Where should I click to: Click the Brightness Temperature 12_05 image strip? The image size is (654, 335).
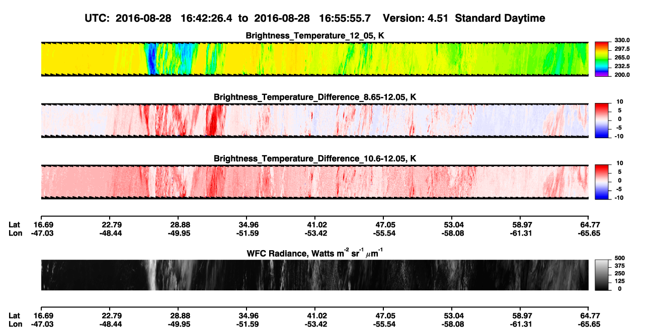315,59
